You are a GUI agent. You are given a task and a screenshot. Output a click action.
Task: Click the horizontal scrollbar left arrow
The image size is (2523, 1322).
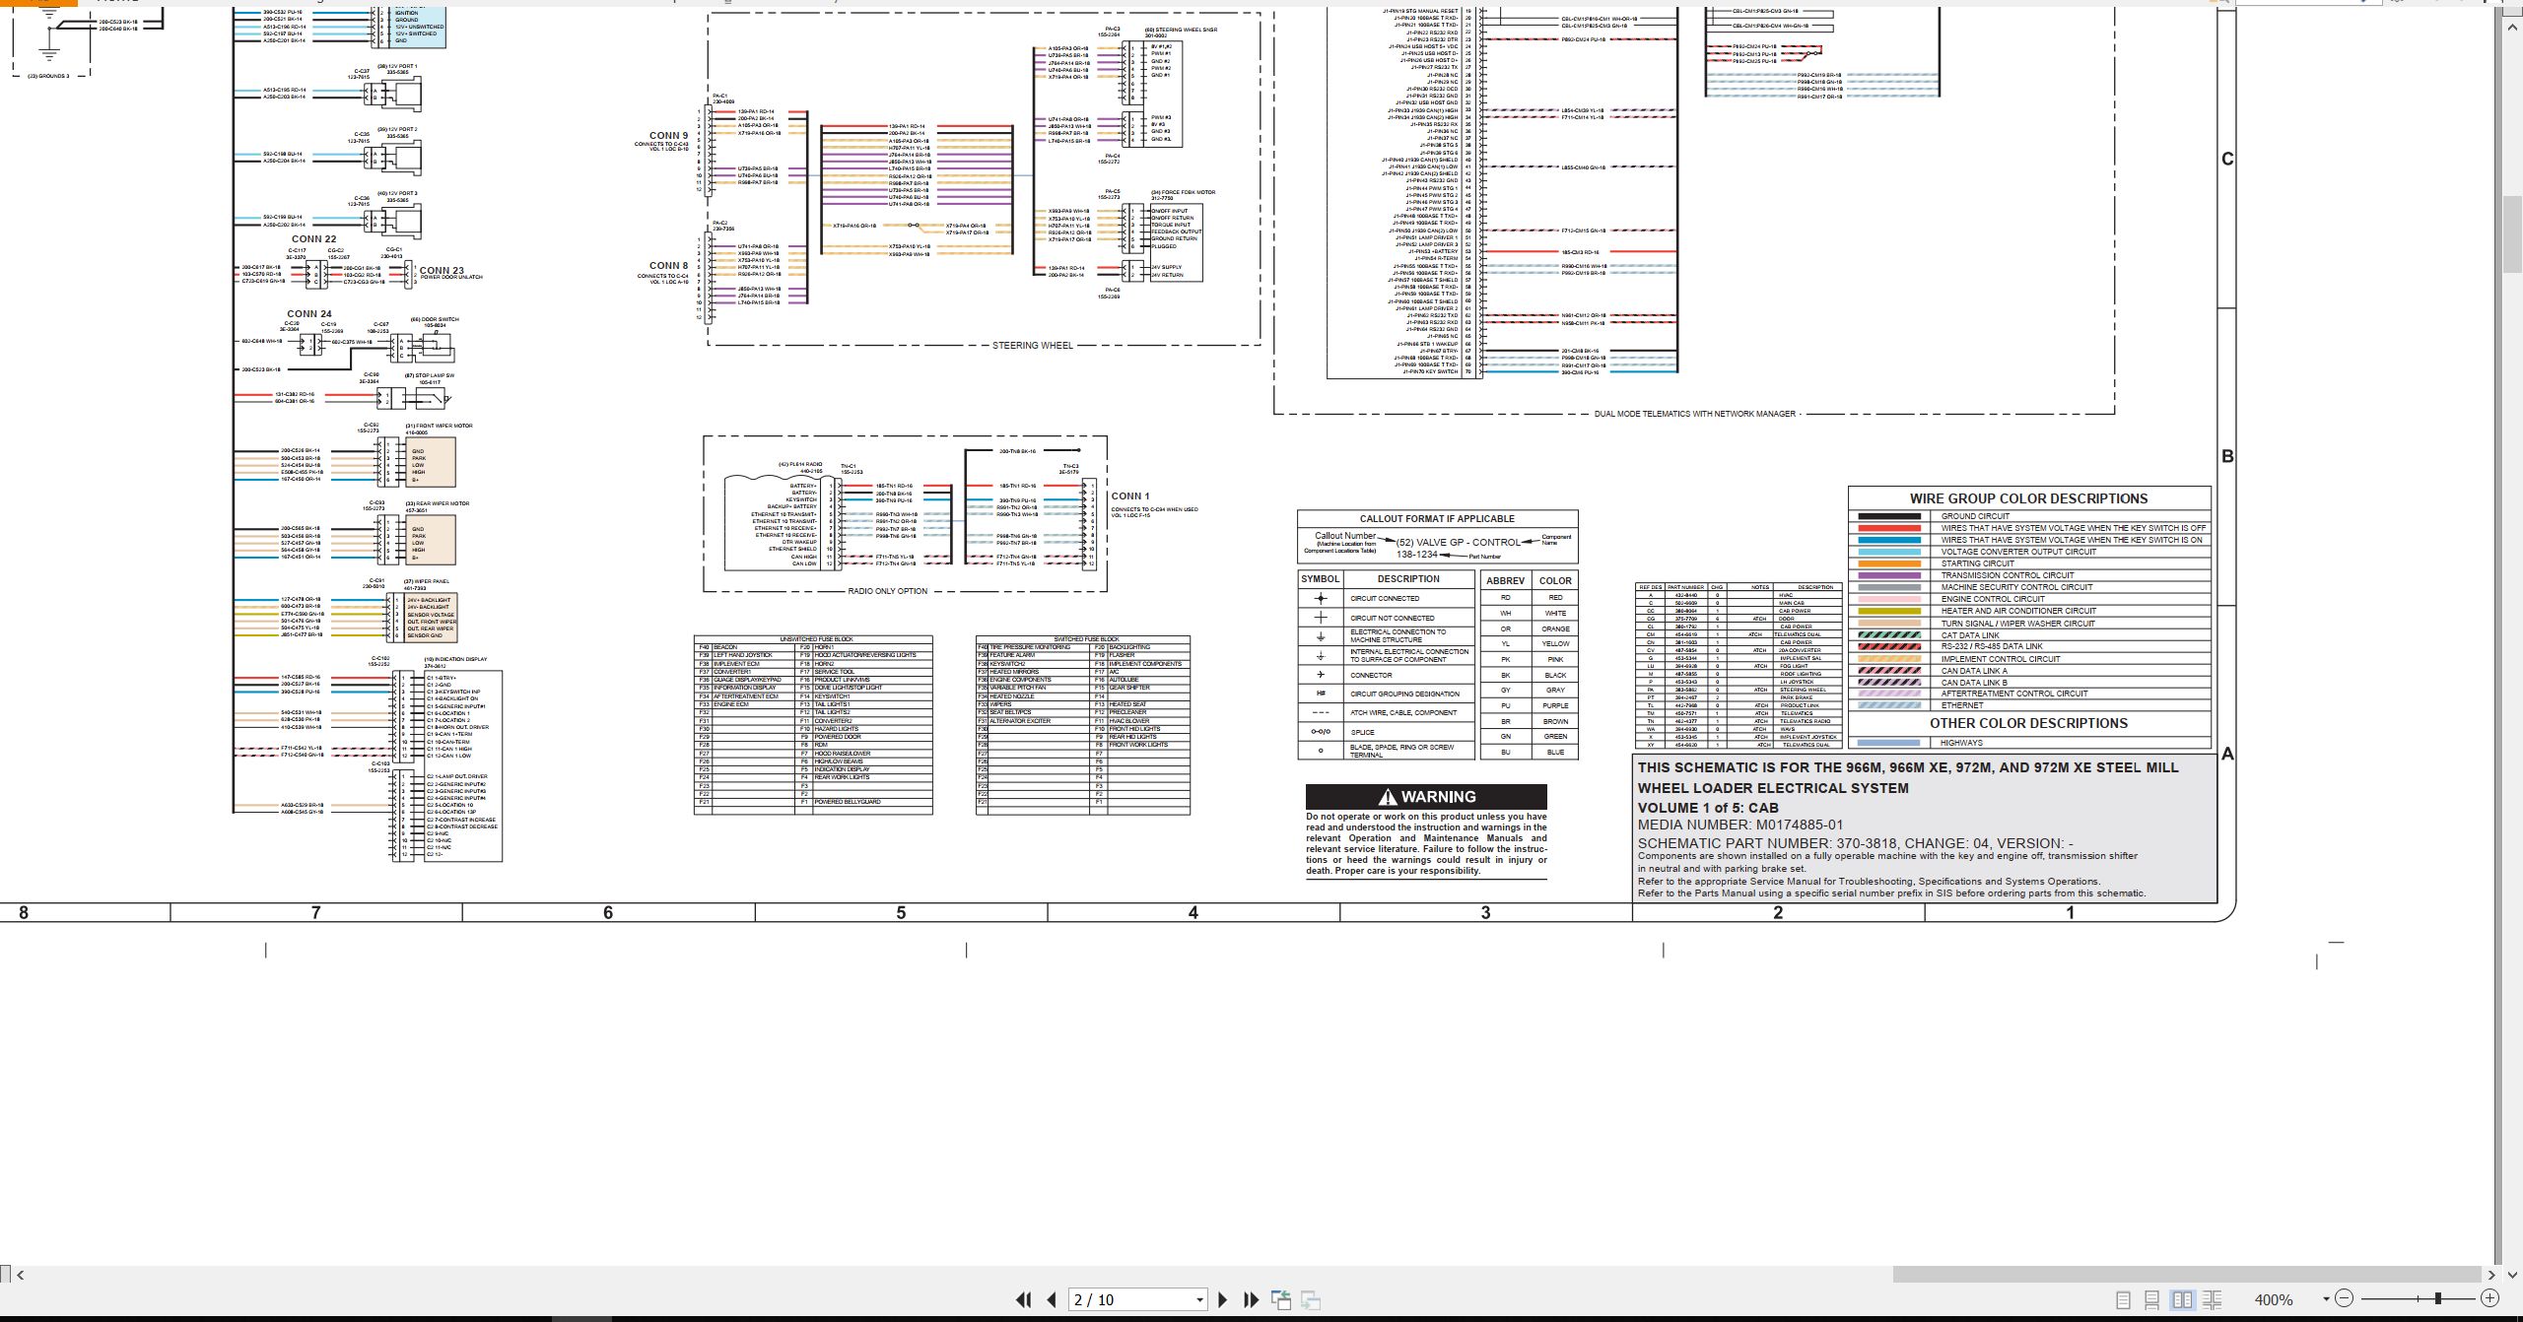[x=20, y=1275]
